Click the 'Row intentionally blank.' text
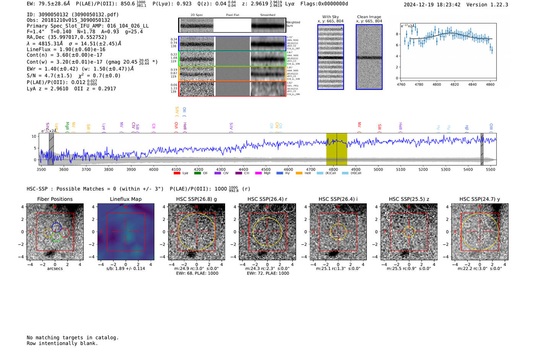This screenshot has height=364, width=535. (x=62, y=343)
